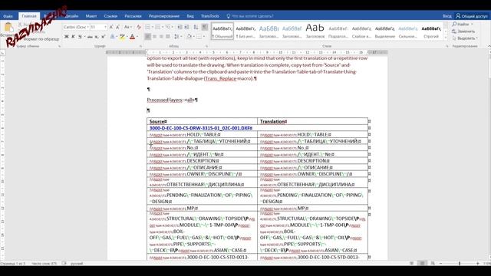Open the Font dialog launcher
The image size is (491, 276).
(140, 46)
